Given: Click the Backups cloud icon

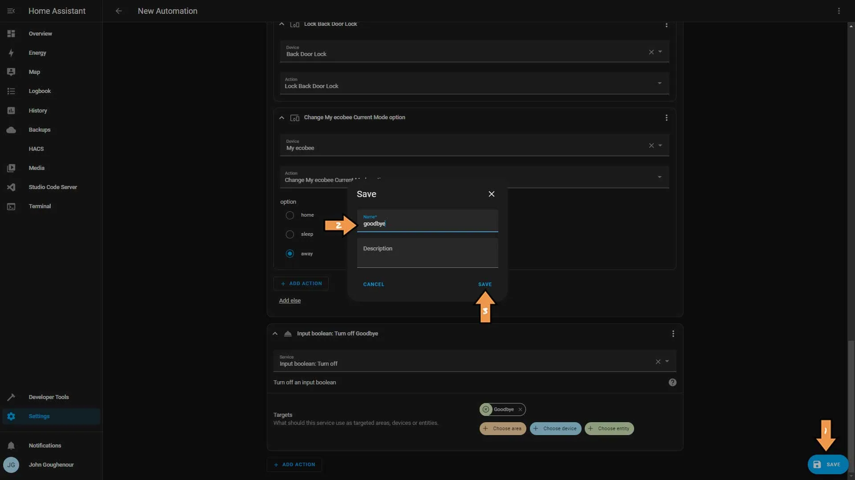Looking at the screenshot, I should pos(11,129).
